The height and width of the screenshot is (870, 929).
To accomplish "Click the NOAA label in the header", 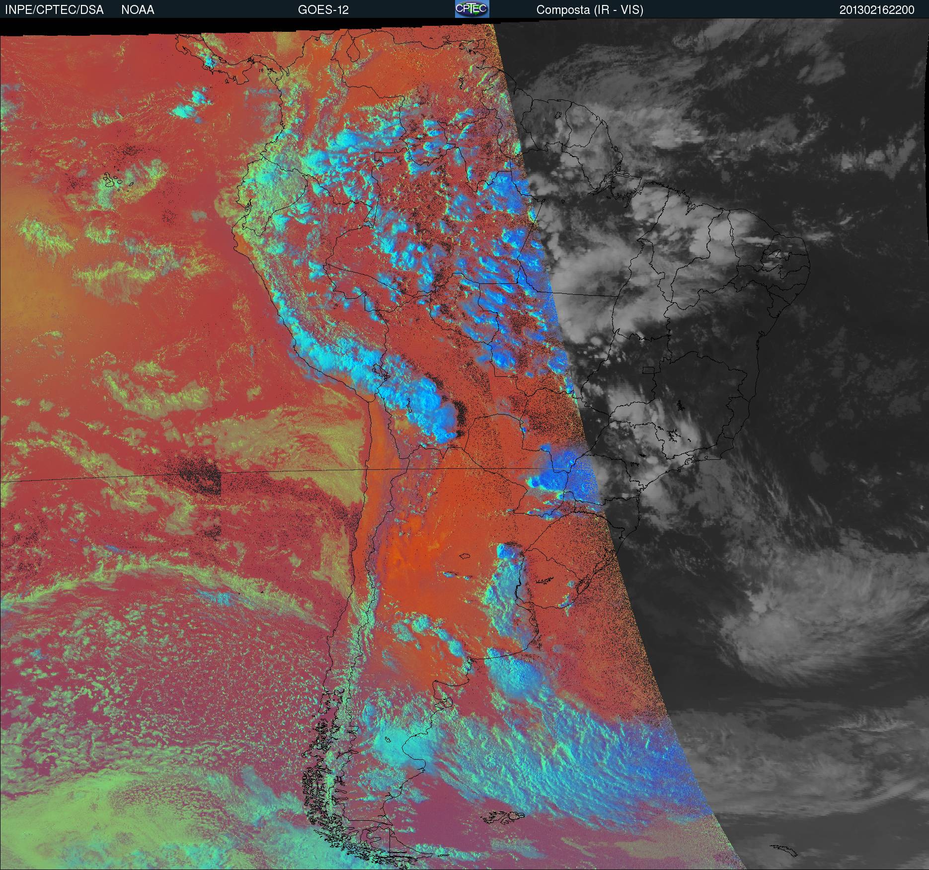I will [x=138, y=10].
